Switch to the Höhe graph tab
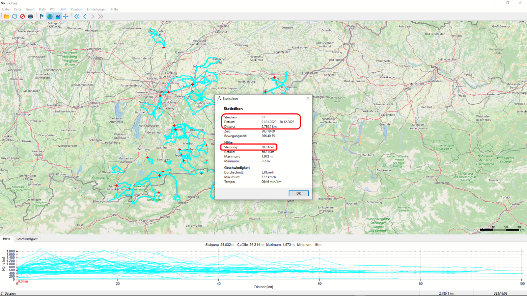This screenshot has width=527, height=296. [7, 239]
